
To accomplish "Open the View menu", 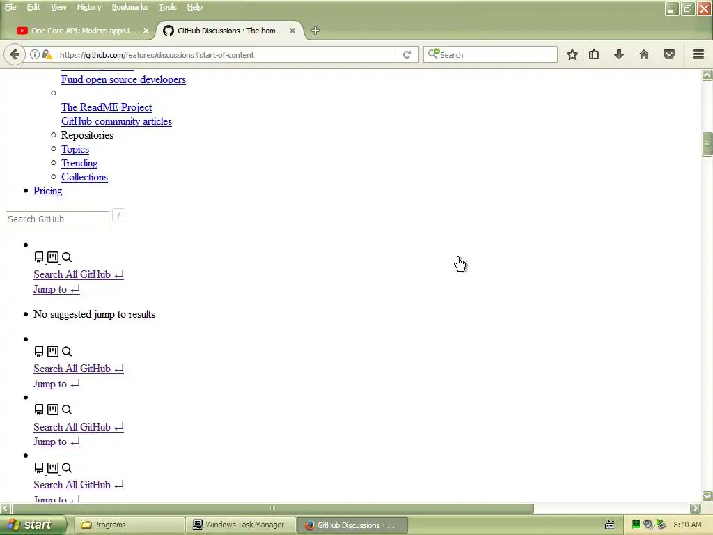I will (58, 7).
